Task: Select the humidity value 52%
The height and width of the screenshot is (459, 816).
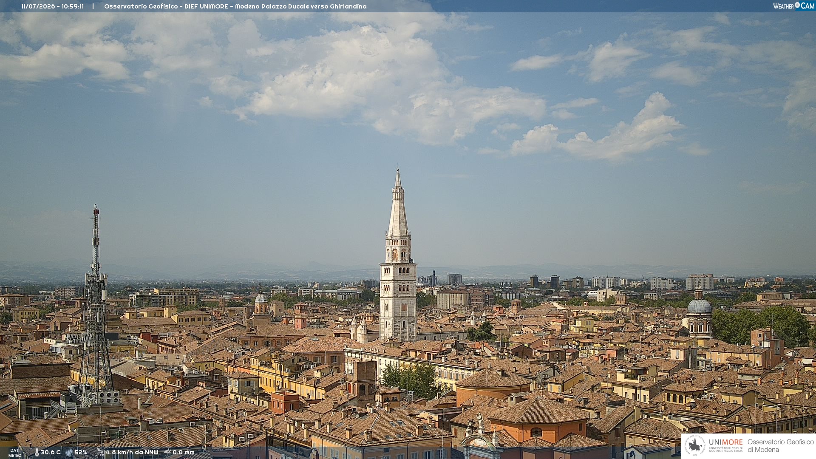Action: (x=81, y=453)
